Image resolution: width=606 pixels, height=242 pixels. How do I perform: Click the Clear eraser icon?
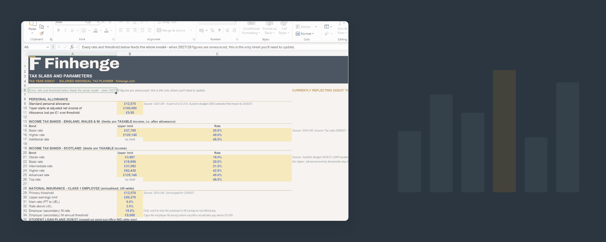[x=327, y=34]
